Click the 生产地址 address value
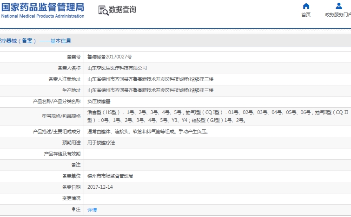 [x=151, y=90]
